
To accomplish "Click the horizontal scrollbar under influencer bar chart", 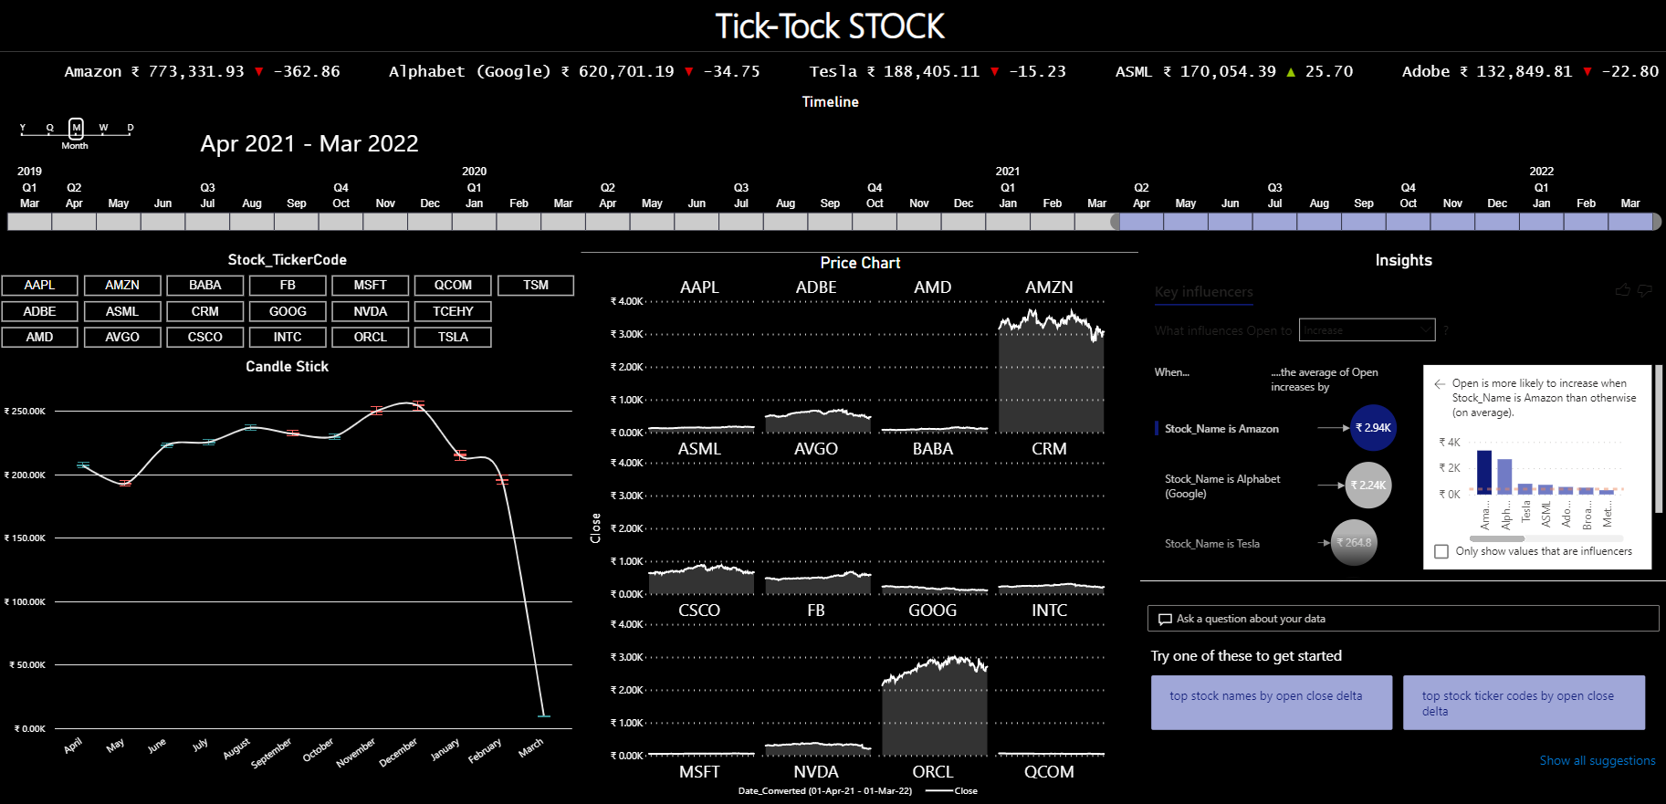I will coord(1496,538).
